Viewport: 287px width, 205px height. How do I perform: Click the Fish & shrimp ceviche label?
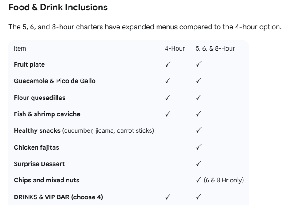tap(47, 114)
